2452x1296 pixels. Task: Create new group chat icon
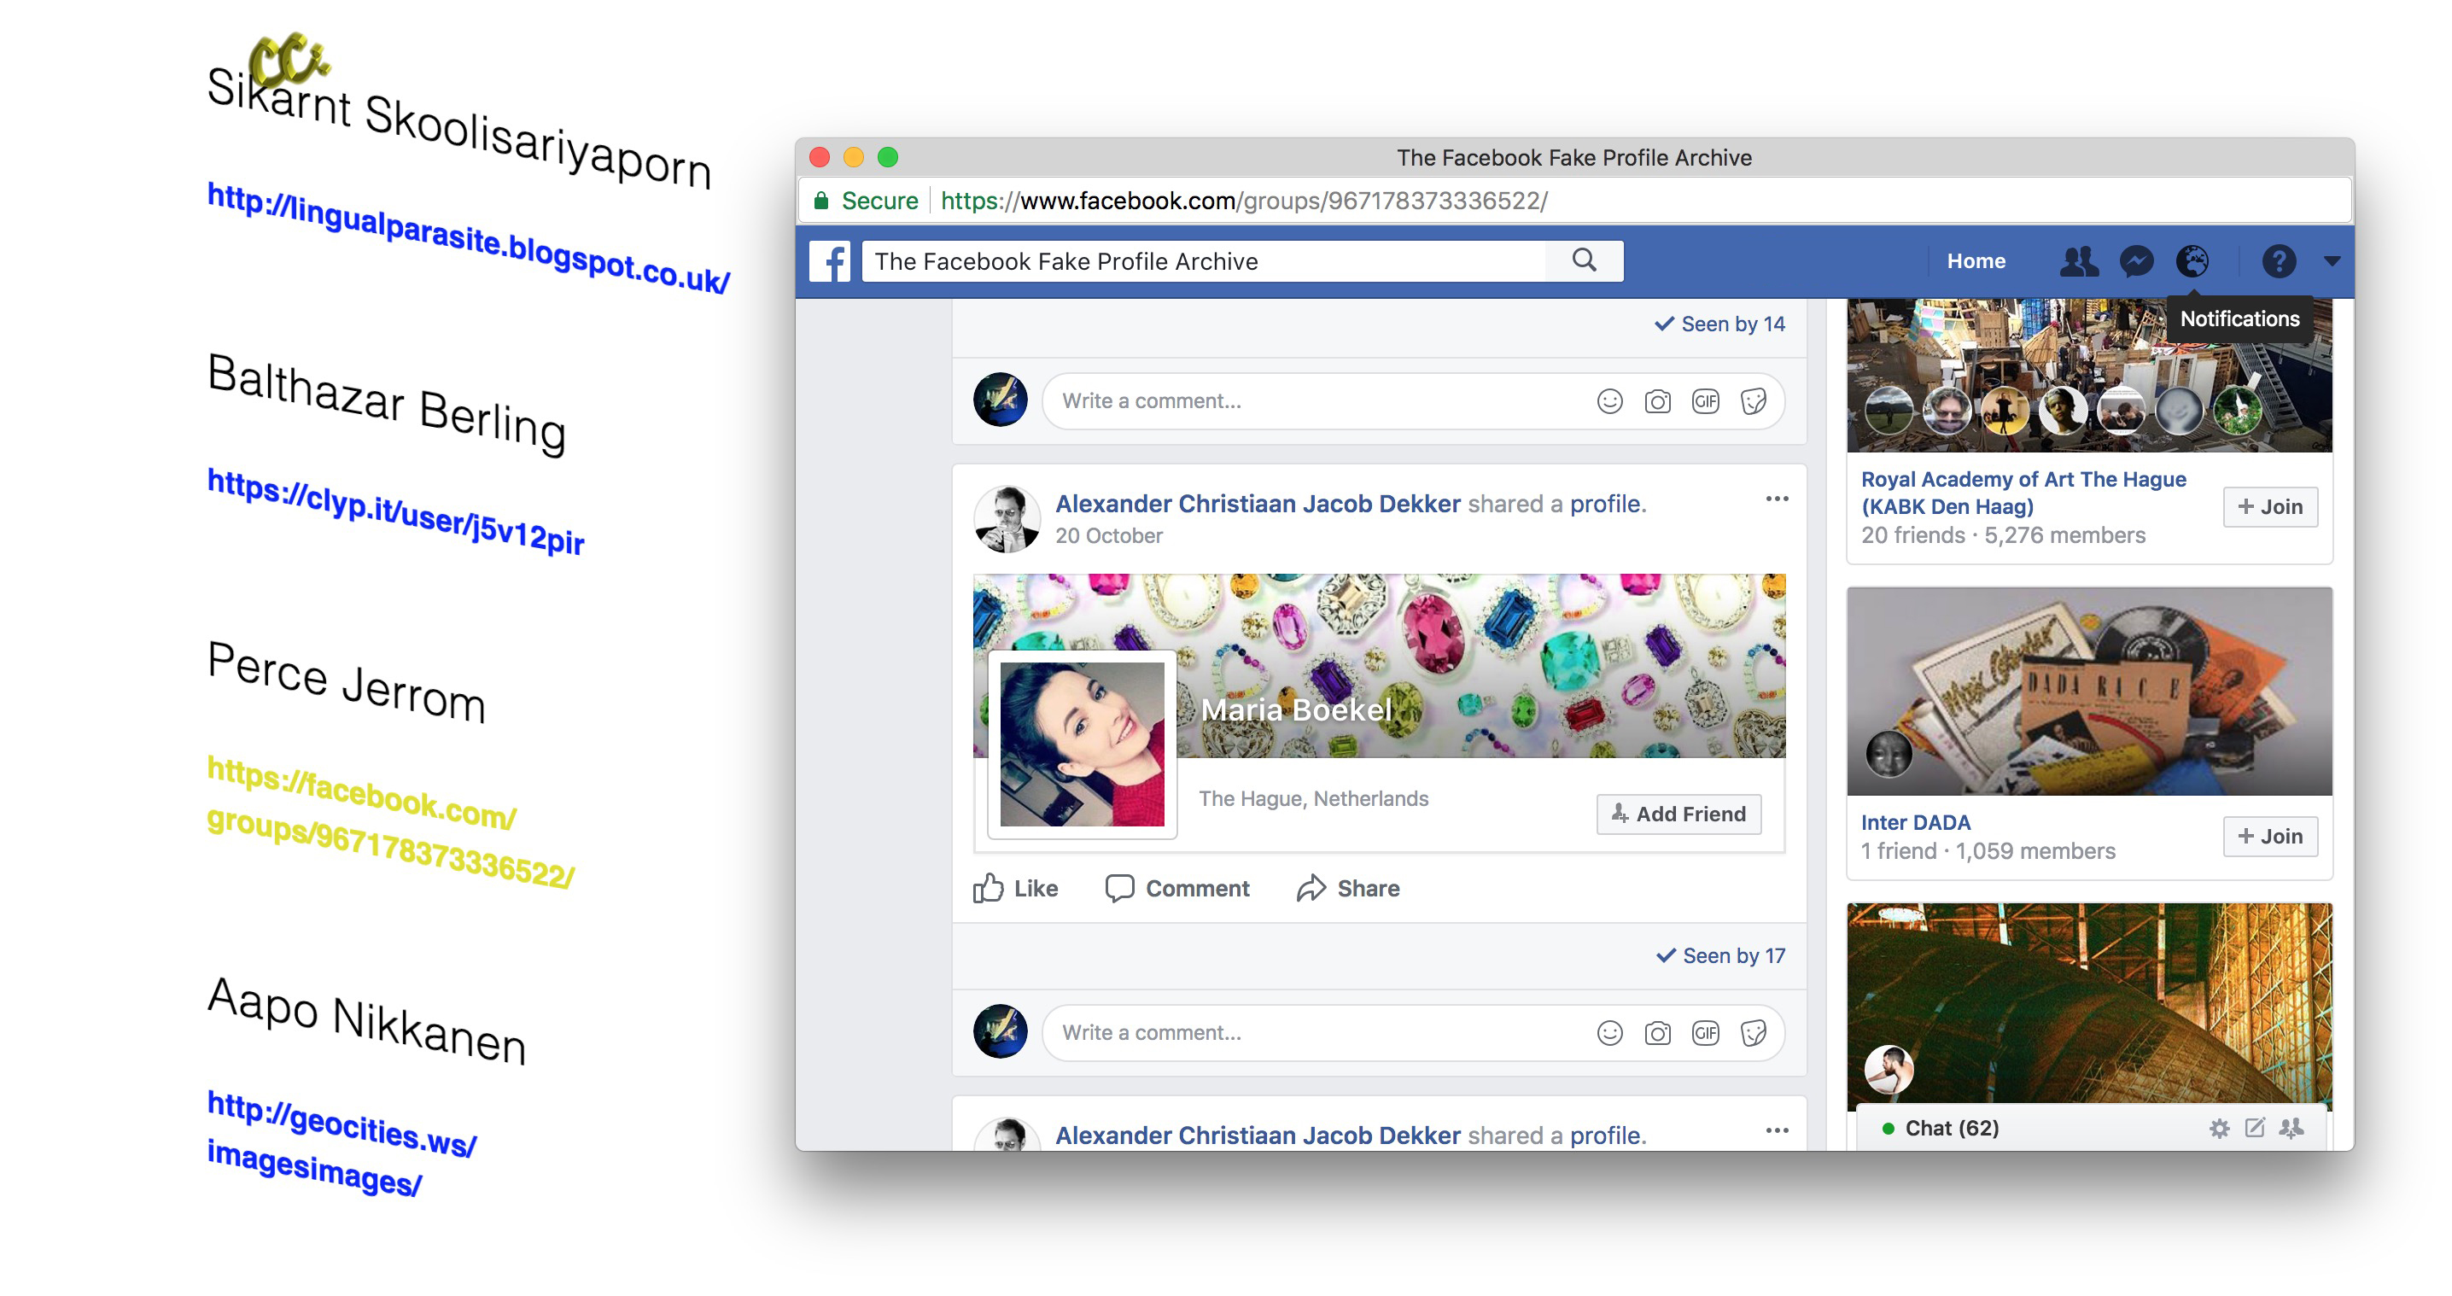point(2291,1129)
